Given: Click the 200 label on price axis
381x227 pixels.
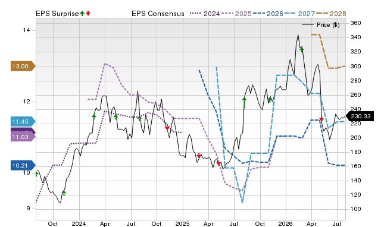Looking at the screenshot, I should tap(356, 137).
